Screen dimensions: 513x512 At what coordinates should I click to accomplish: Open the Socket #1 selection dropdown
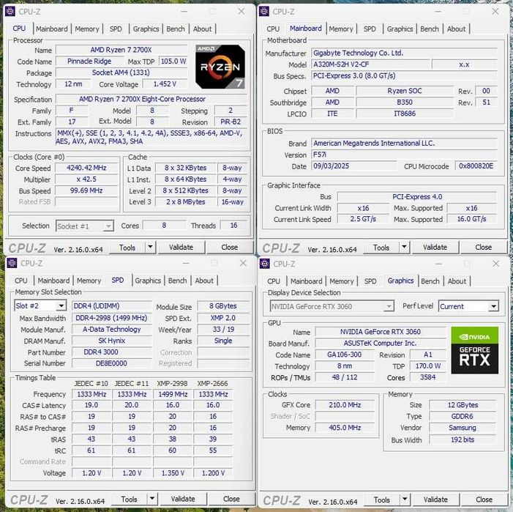tap(108, 226)
